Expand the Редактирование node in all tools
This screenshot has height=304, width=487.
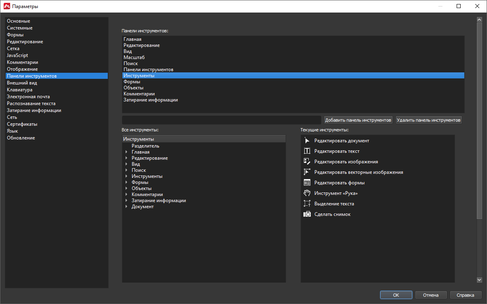pos(126,158)
